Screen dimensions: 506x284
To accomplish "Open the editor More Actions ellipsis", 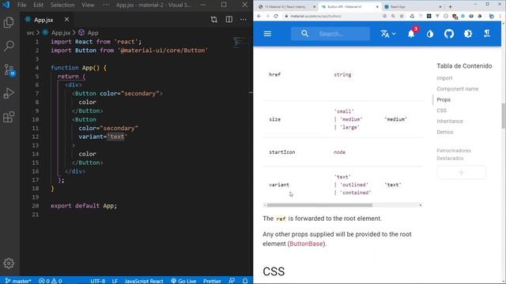I will (x=244, y=20).
